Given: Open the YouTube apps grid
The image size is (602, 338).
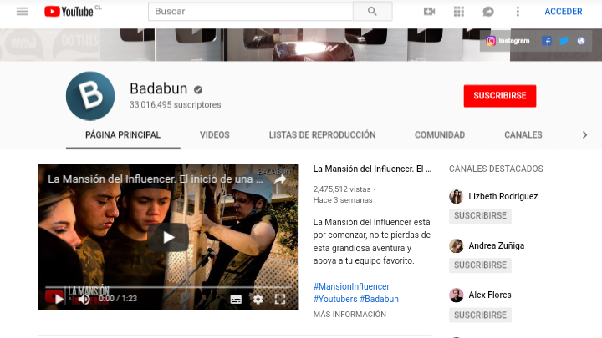Looking at the screenshot, I should tap(458, 12).
